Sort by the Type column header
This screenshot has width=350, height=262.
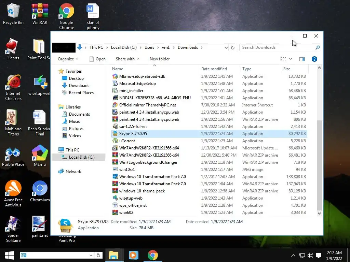260,69
